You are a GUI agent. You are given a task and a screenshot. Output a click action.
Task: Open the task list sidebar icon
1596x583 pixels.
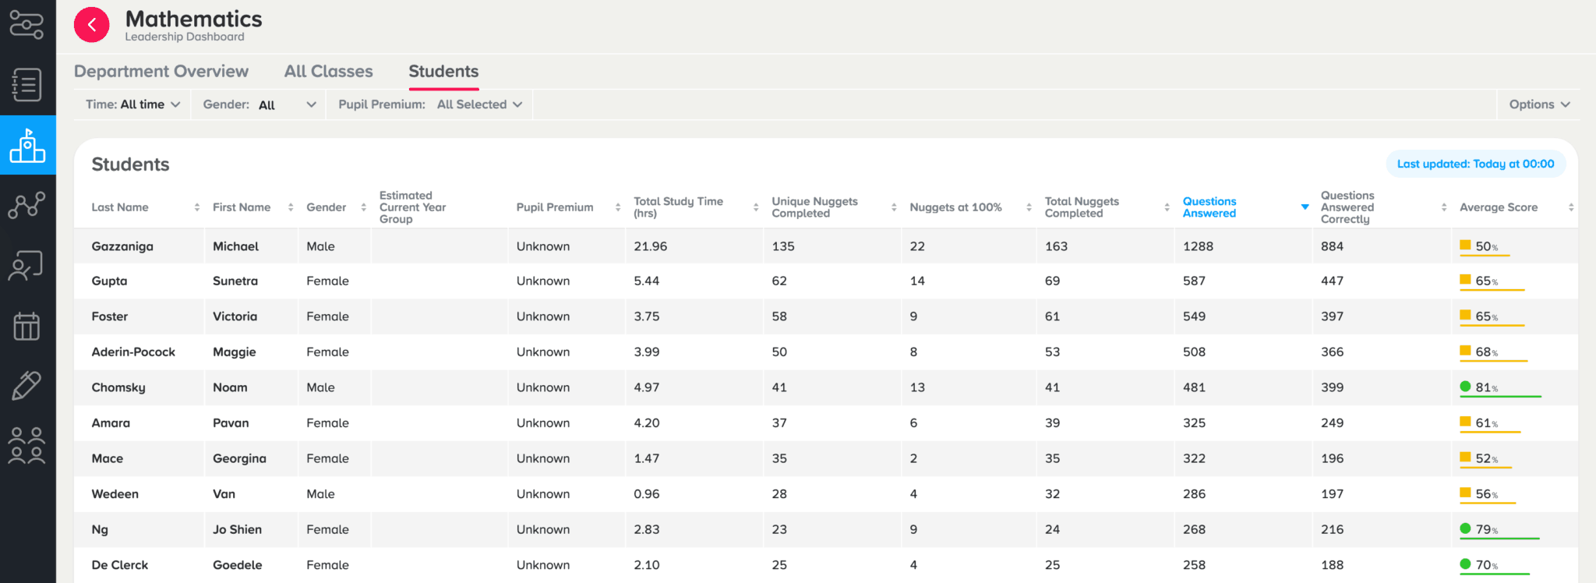tap(27, 85)
